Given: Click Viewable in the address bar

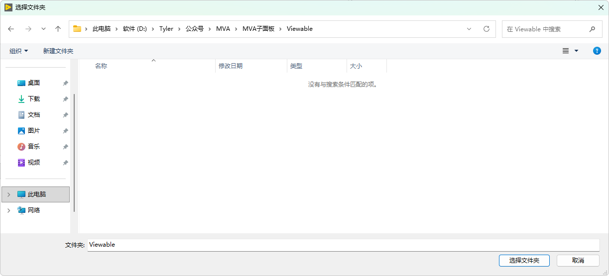Looking at the screenshot, I should [300, 29].
